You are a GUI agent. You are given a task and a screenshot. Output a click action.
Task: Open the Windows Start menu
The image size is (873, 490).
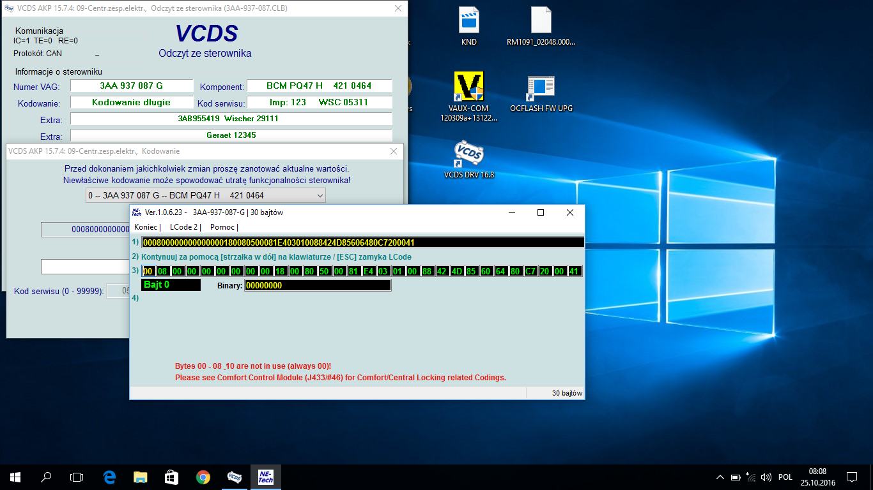coord(15,477)
